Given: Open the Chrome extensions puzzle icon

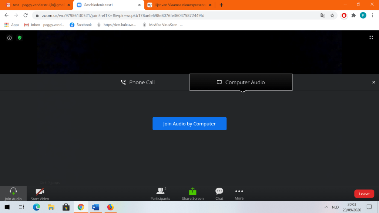Looking at the screenshot, I should (353, 16).
